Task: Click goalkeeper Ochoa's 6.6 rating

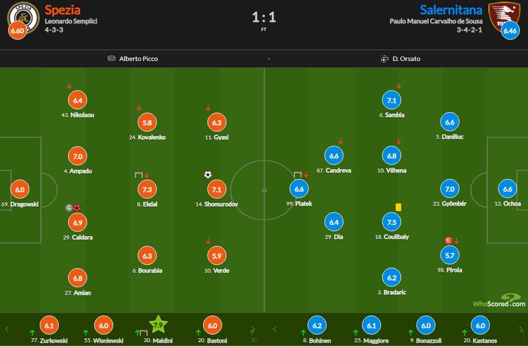Action: [x=507, y=189]
